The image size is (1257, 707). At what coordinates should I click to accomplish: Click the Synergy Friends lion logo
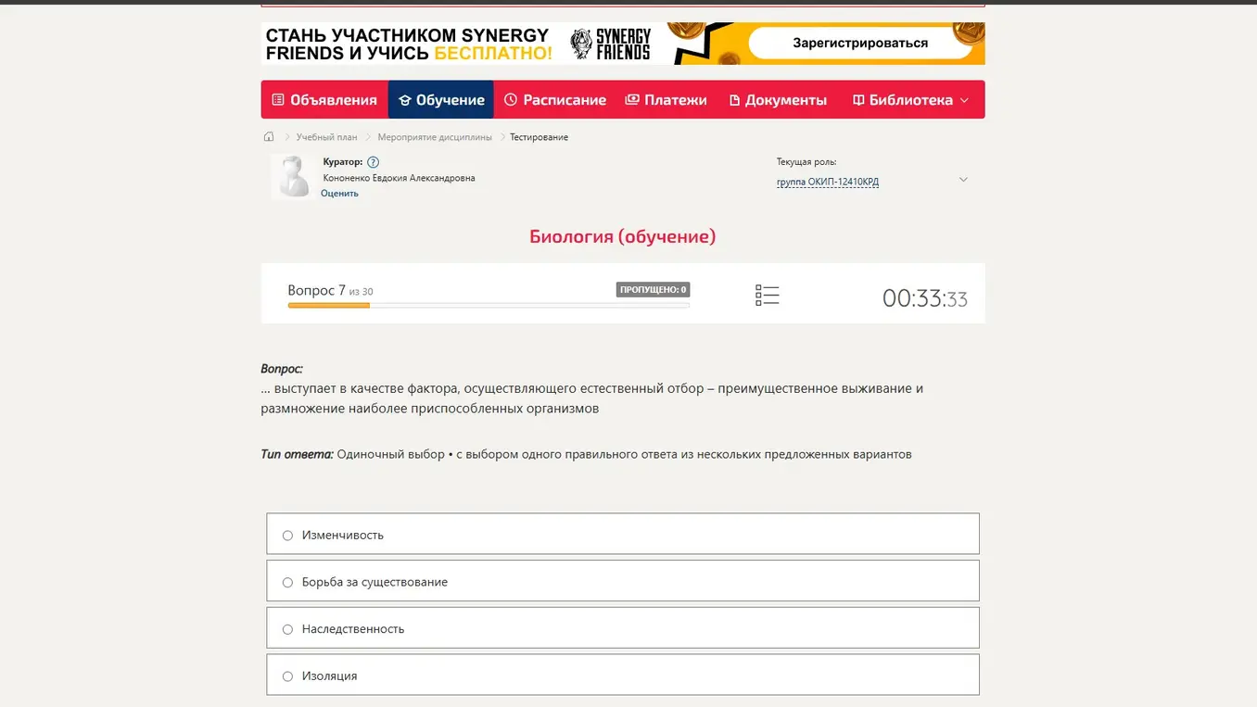point(581,44)
